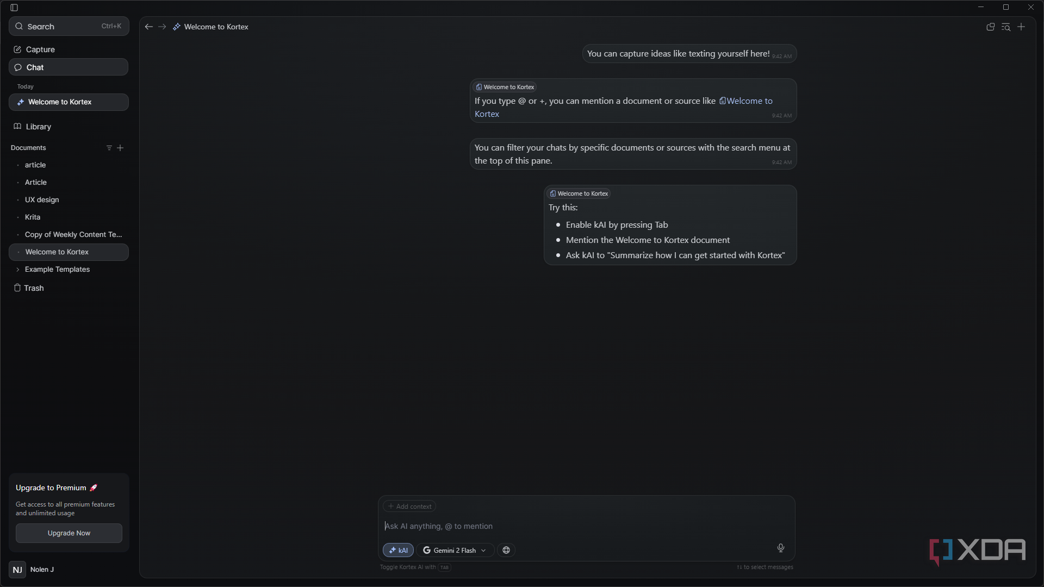Click the 'You can capture ideas' message
This screenshot has height=587, width=1044.
[x=689, y=54]
